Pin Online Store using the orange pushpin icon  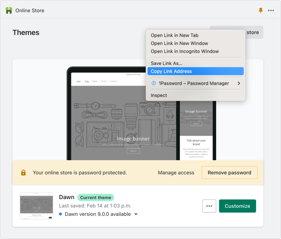[261, 10]
